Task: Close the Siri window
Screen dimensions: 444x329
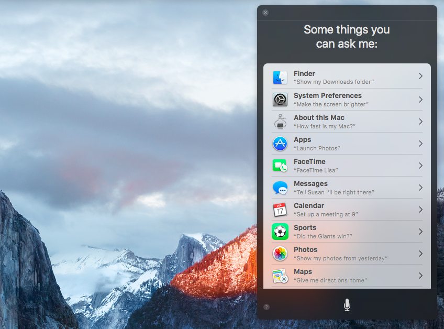Action: point(265,13)
